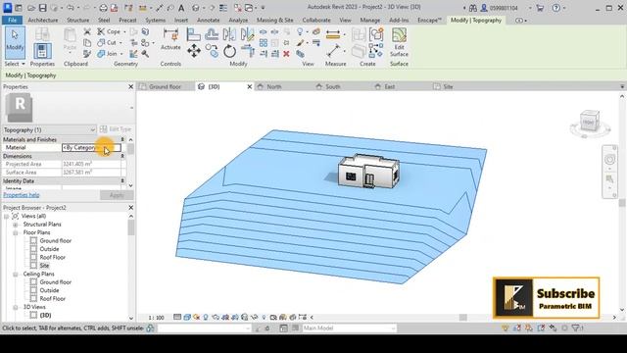Click the Outside ceiling plan box icon

(33, 290)
